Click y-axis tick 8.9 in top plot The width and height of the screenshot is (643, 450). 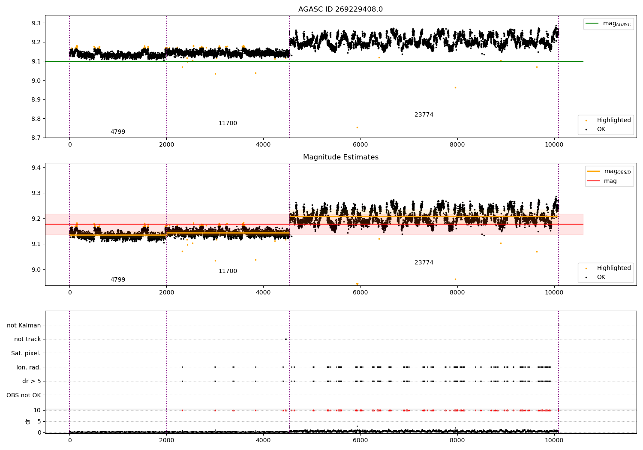click(x=36, y=100)
